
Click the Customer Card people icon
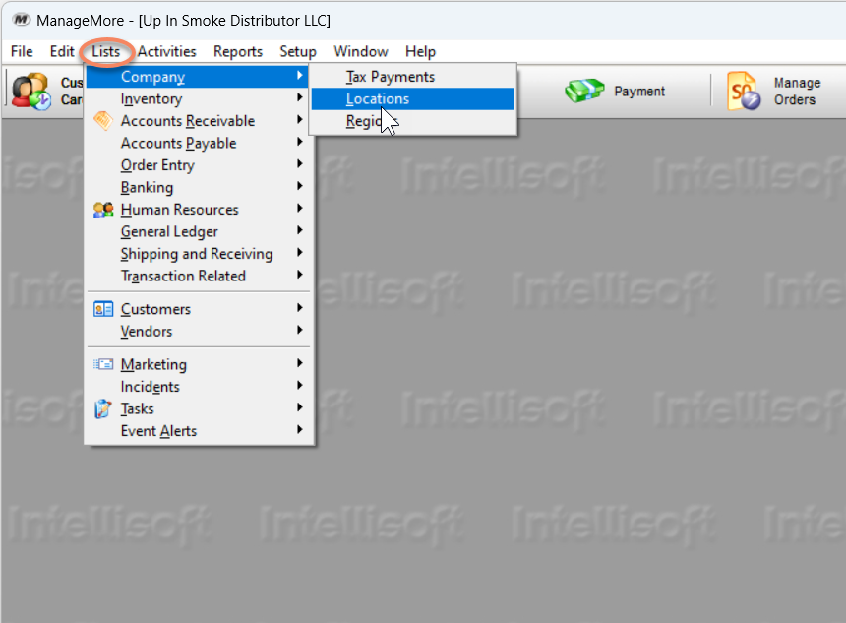pyautogui.click(x=30, y=91)
